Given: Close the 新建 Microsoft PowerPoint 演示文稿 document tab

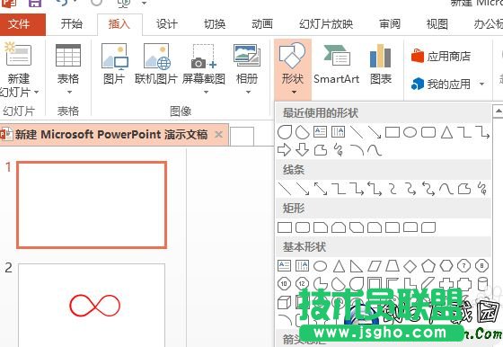Looking at the screenshot, I should [219, 134].
